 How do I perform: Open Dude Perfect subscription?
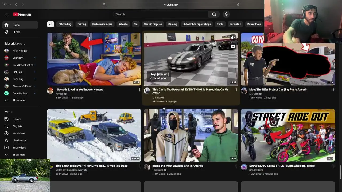click(x=20, y=93)
